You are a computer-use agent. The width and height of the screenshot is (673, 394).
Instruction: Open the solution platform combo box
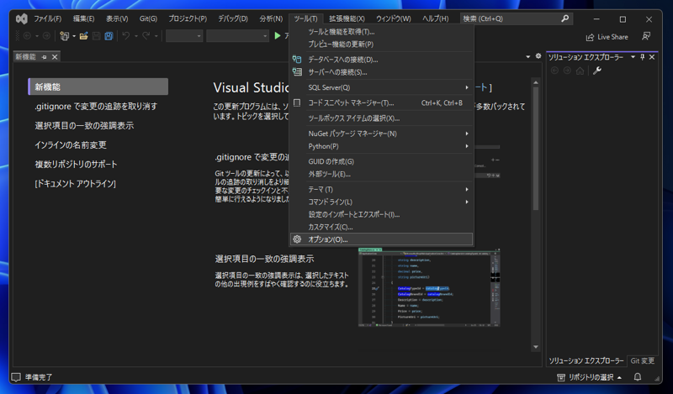coord(237,36)
